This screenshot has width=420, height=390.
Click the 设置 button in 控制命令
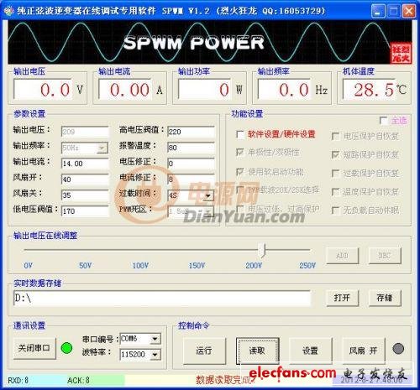coord(310,351)
